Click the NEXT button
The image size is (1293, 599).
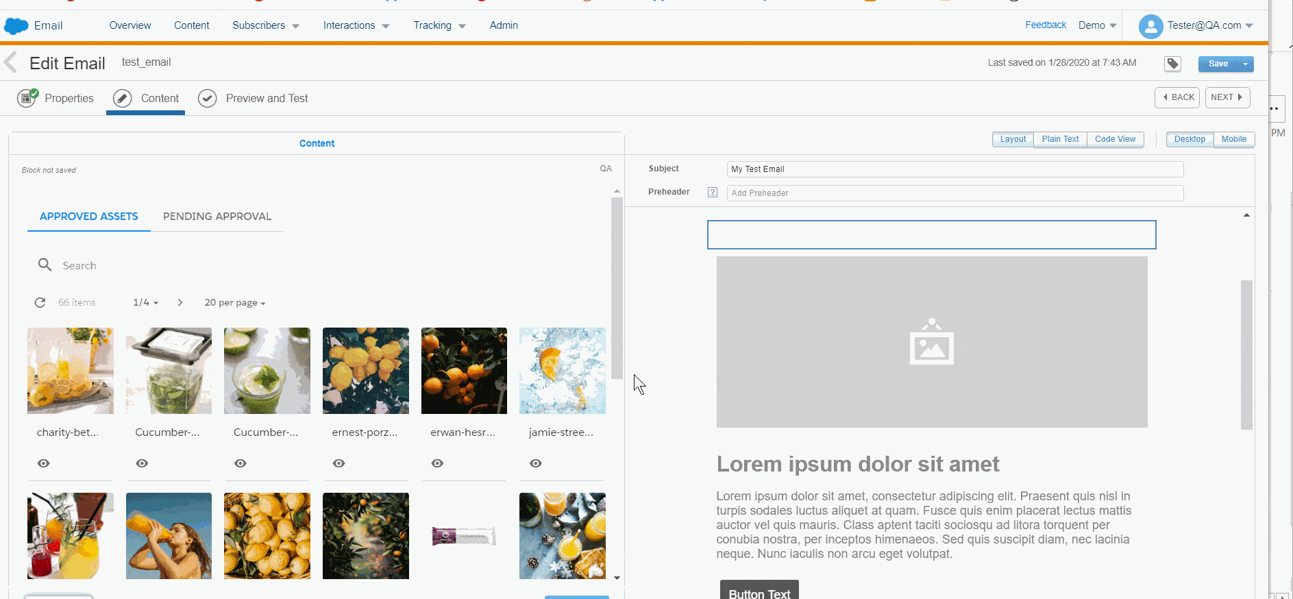pos(1227,97)
